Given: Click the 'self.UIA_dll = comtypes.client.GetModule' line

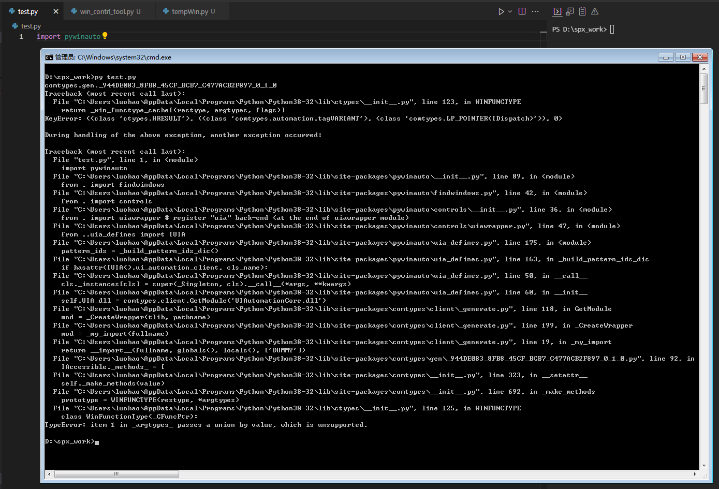Looking at the screenshot, I should pyautogui.click(x=194, y=301).
